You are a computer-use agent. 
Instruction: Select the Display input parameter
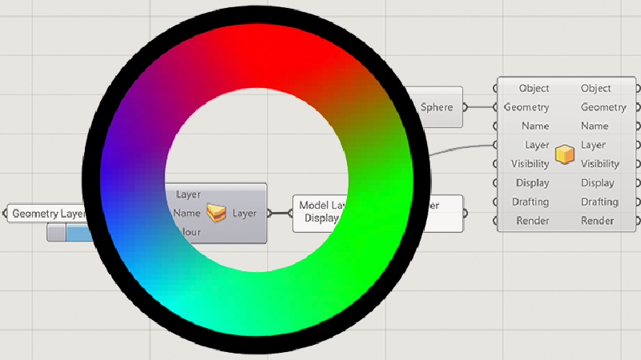pyautogui.click(x=532, y=183)
